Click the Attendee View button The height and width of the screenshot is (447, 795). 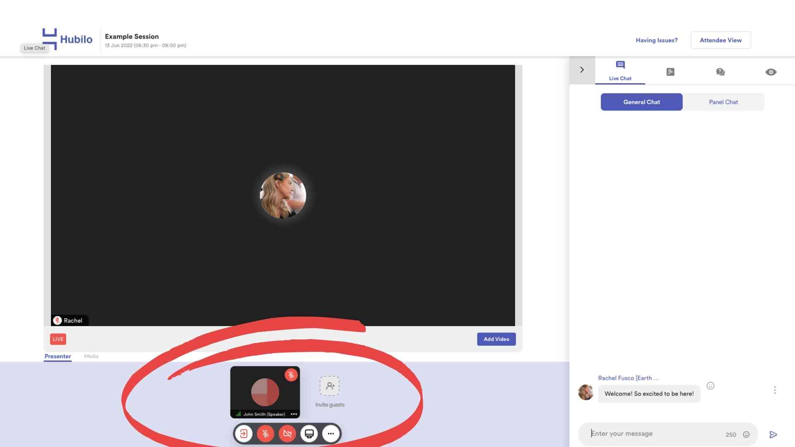pyautogui.click(x=720, y=40)
